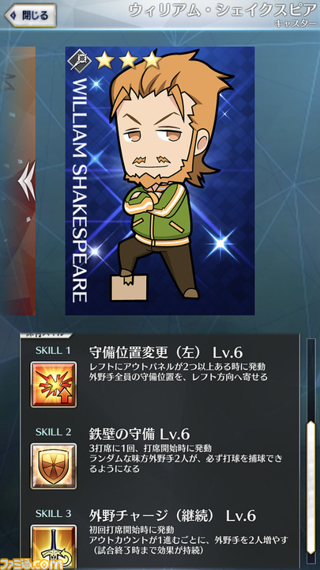Click the skill list scrollbar handle
This screenshot has width=320, height=570.
click(x=311, y=488)
